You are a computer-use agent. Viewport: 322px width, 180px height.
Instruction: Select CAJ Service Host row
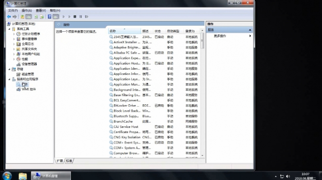point(154,127)
